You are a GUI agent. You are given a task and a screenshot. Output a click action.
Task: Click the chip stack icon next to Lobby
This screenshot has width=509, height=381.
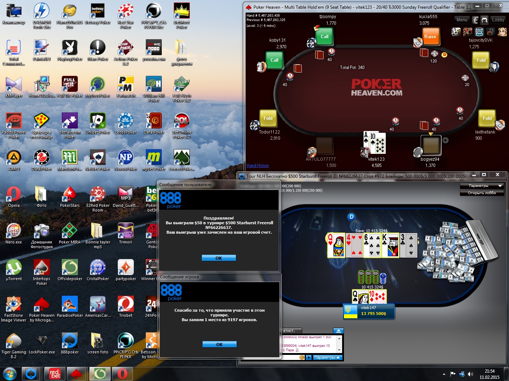[x=484, y=20]
